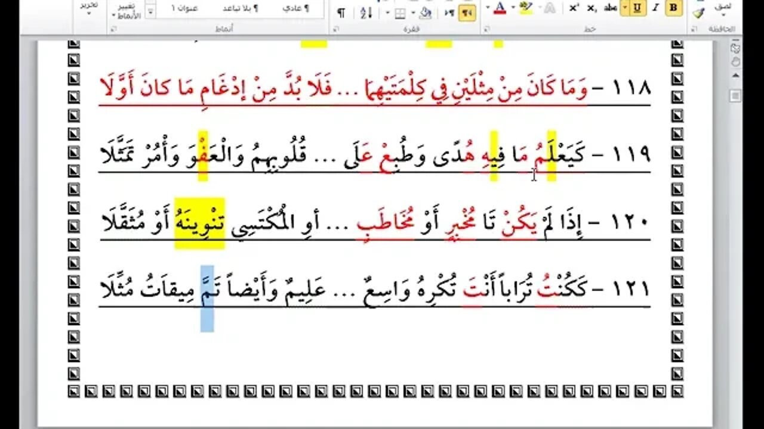The width and height of the screenshot is (764, 429).
Task: Click the icon at top of vertical scrollbar
Action: pos(735,48)
